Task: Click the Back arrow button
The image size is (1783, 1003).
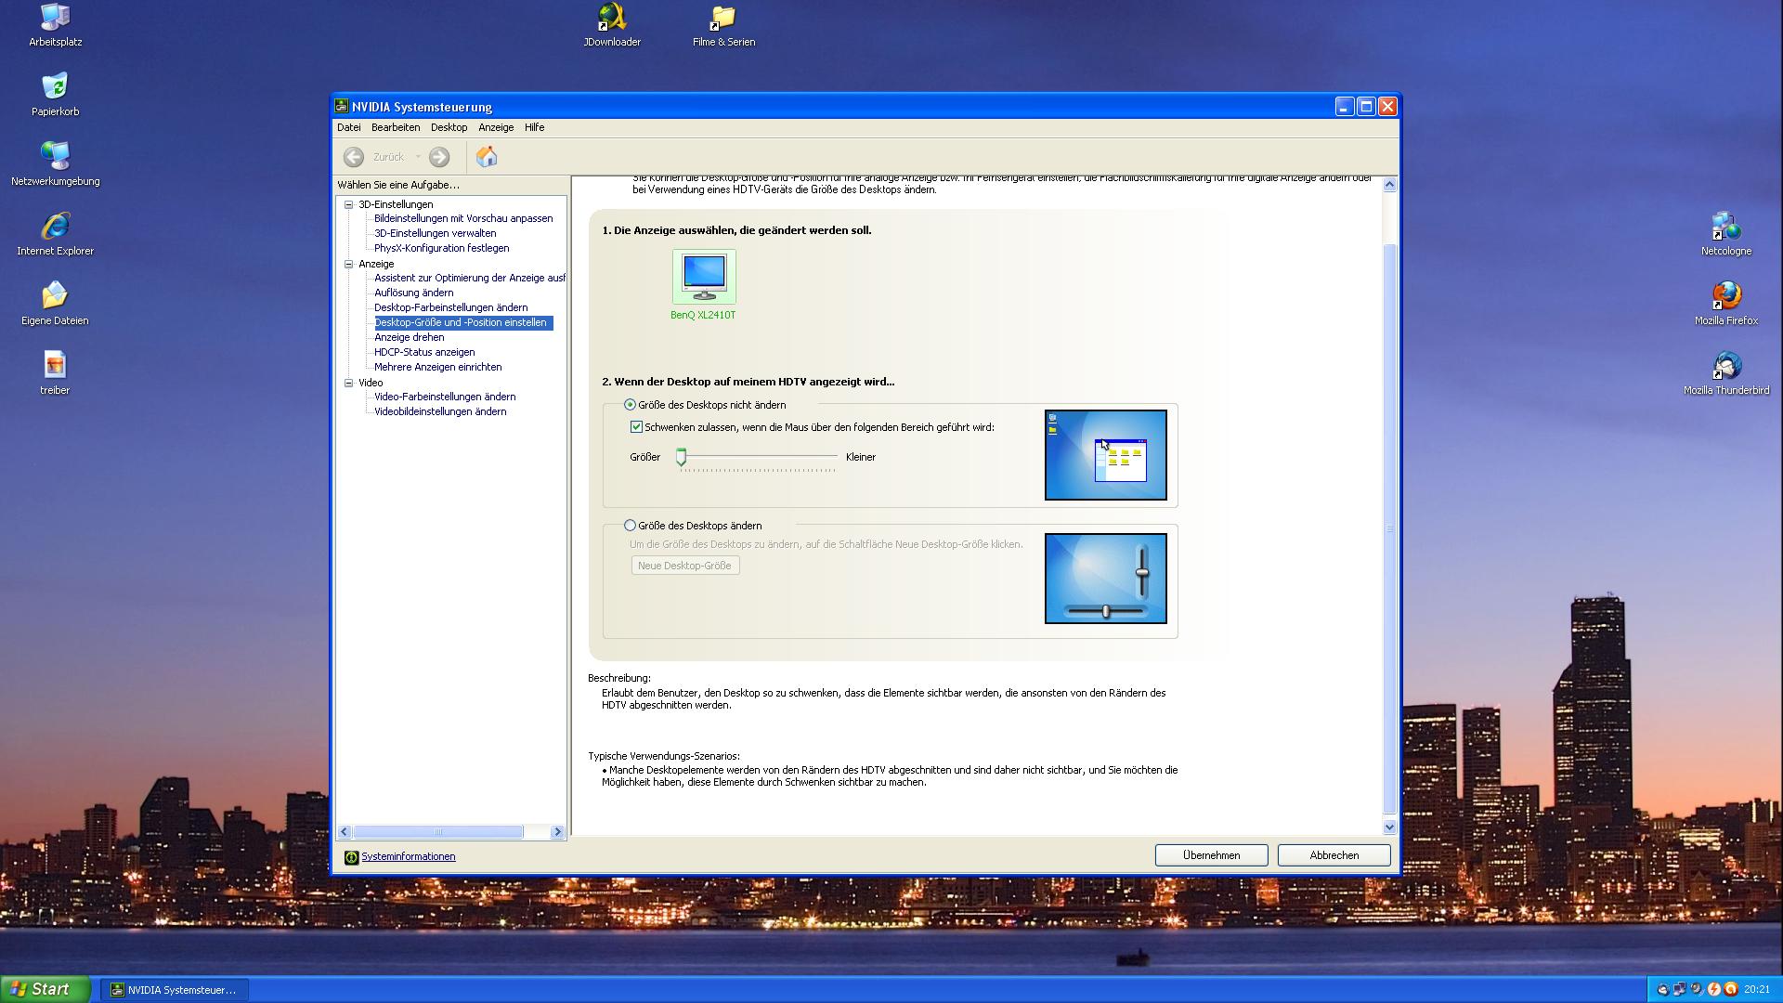Action: point(354,157)
